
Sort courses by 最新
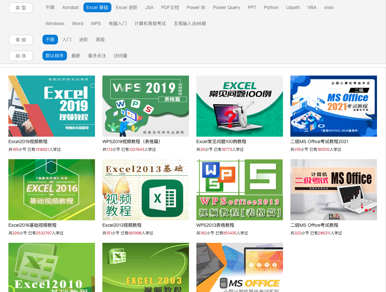(x=76, y=56)
